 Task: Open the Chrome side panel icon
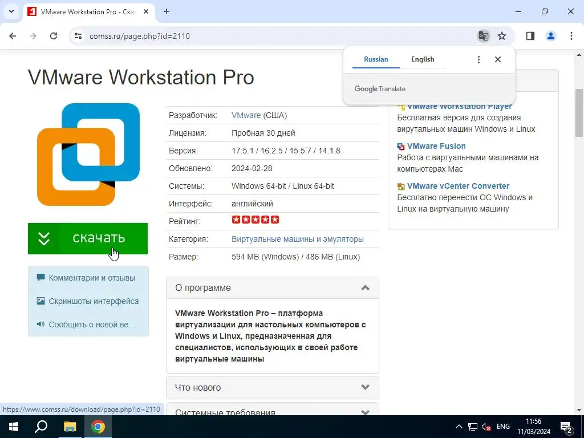(x=530, y=36)
